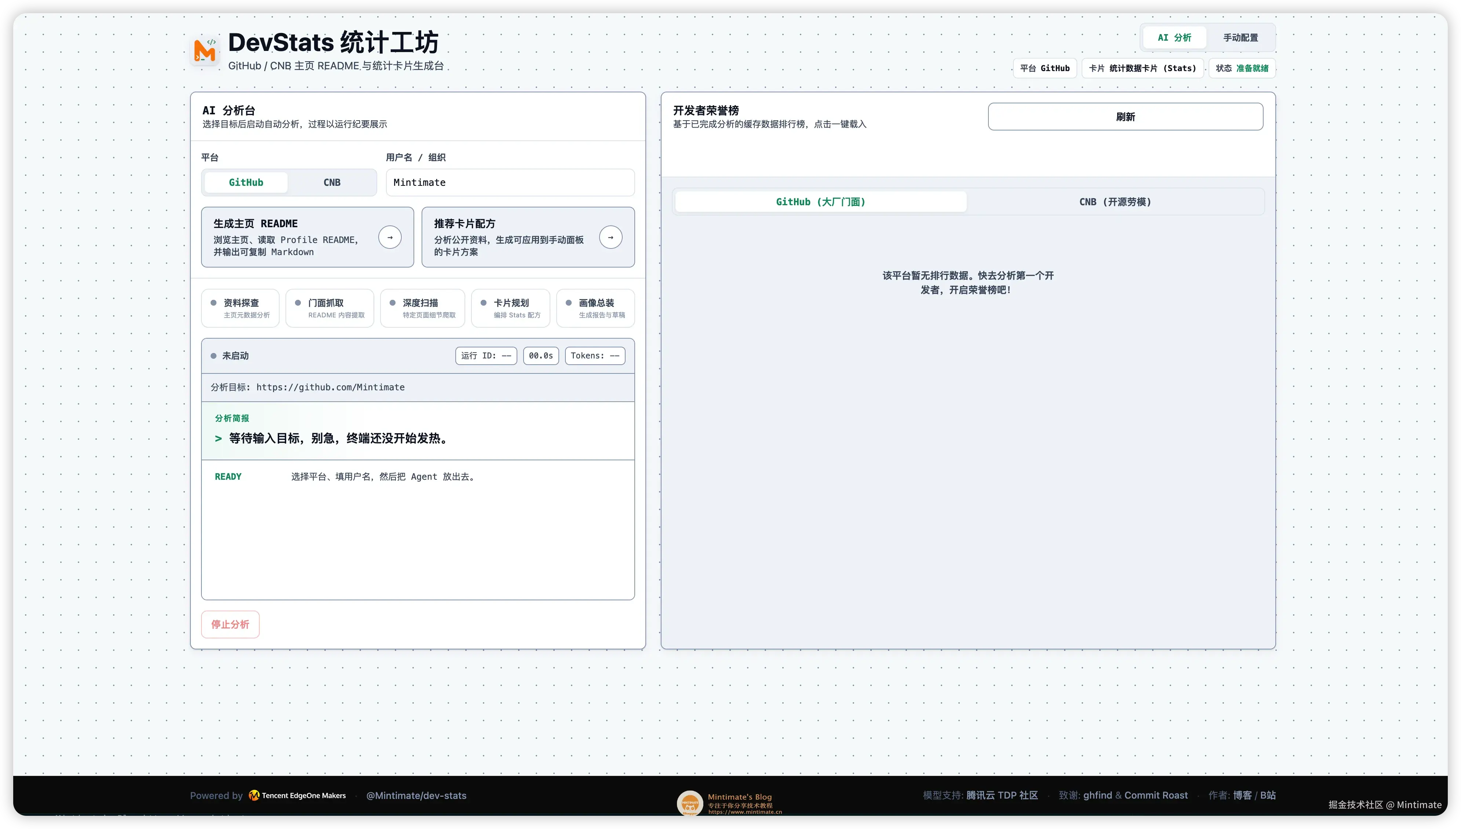The height and width of the screenshot is (829, 1461).
Task: Click the 状态 准备就绪 badge
Action: (1242, 68)
